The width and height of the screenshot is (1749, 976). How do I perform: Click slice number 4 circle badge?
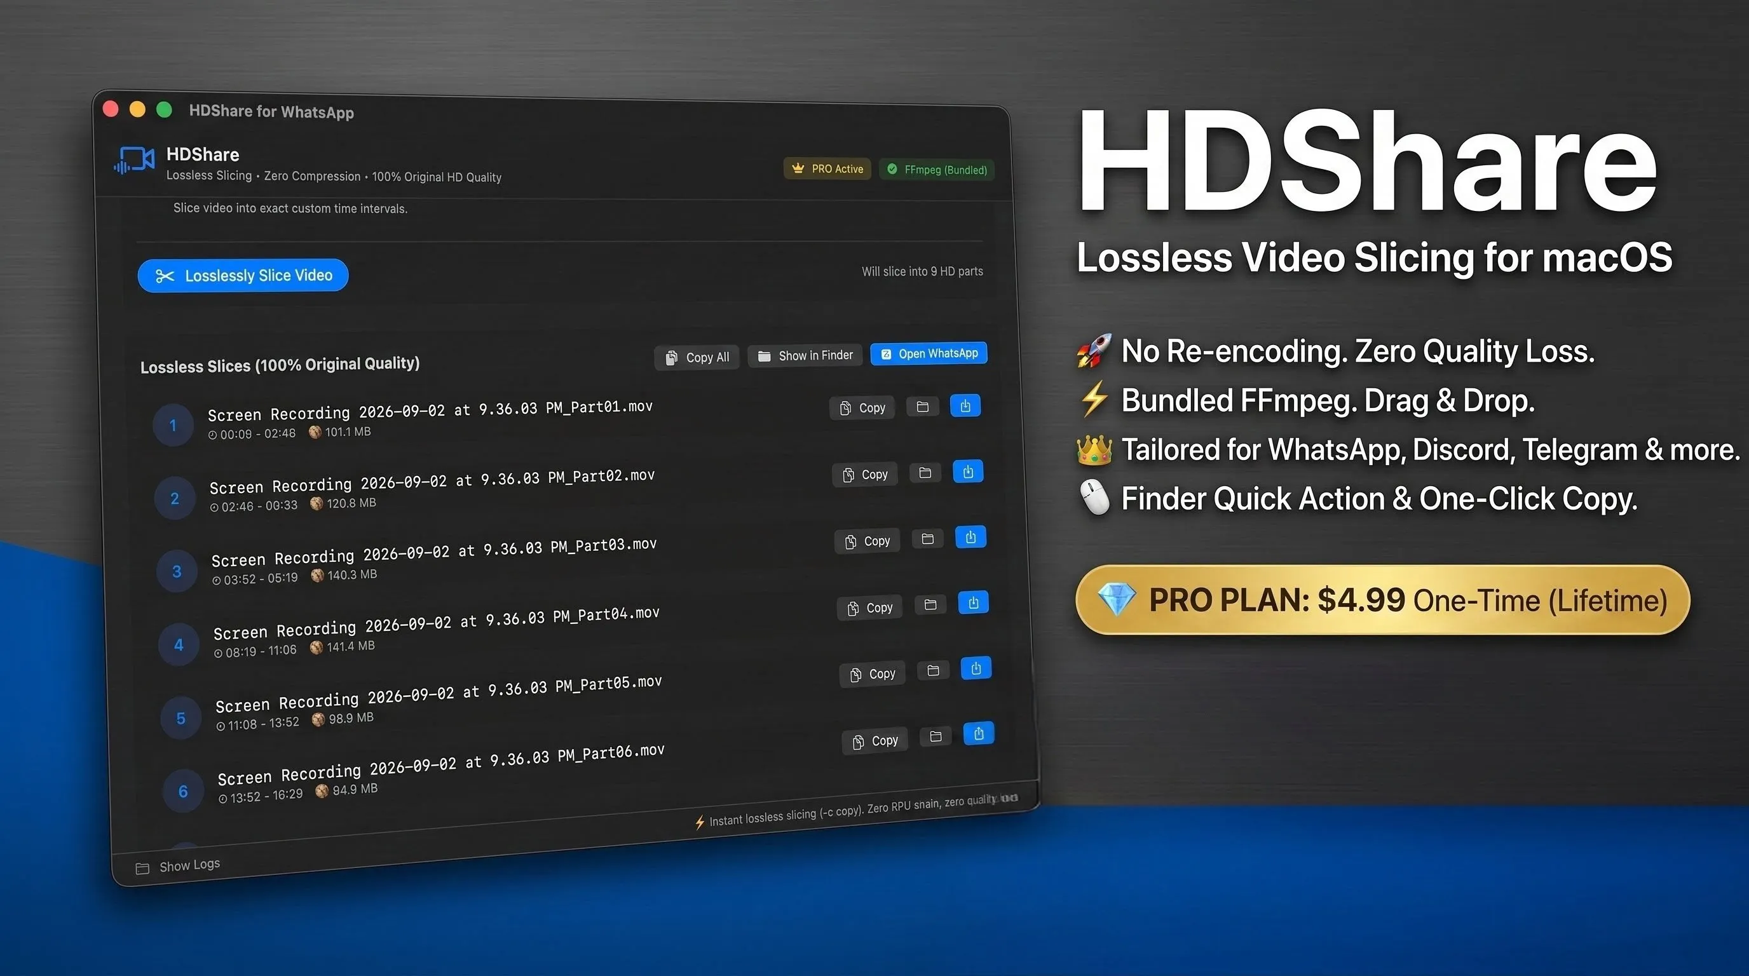179,644
